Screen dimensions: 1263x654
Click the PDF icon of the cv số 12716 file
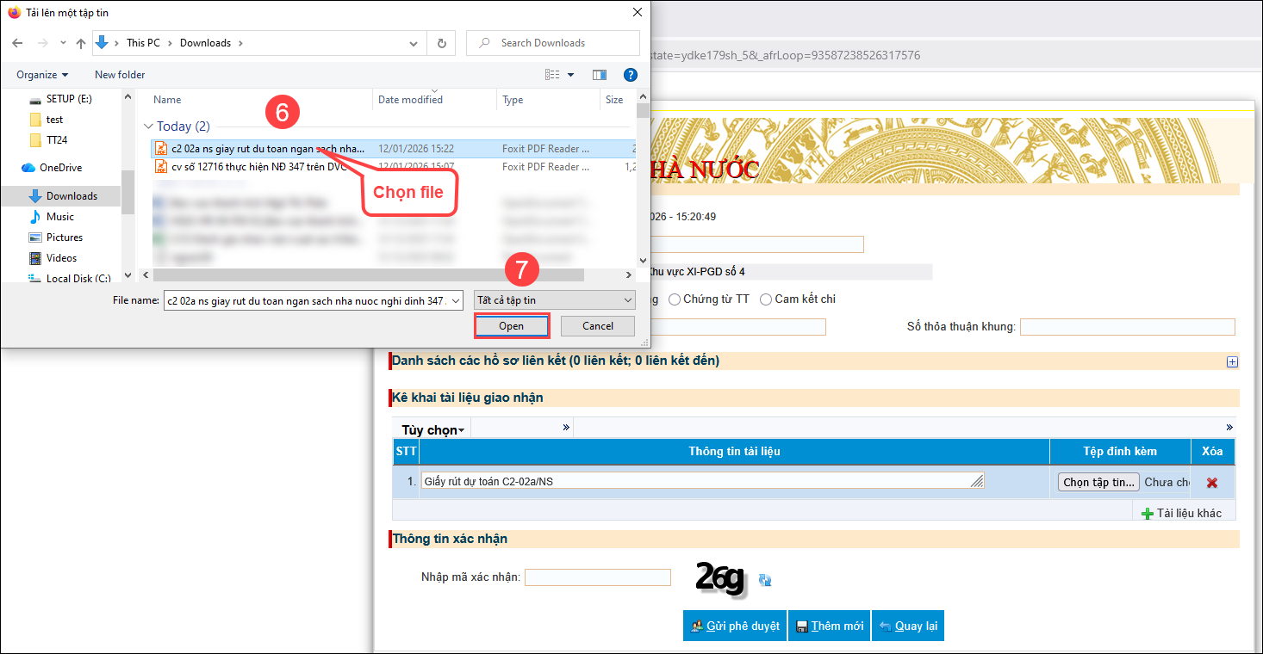pyautogui.click(x=160, y=167)
